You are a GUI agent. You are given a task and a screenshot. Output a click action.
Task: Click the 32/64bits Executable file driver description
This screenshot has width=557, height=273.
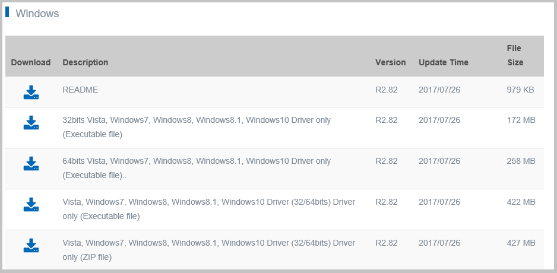(x=208, y=209)
